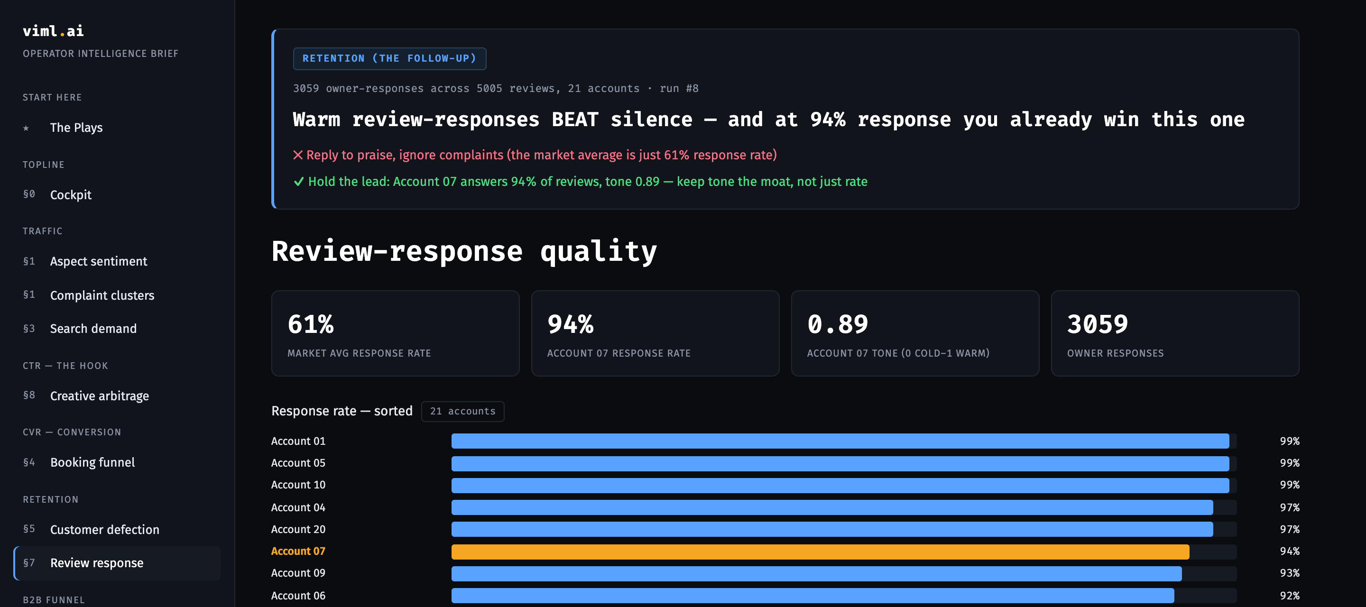This screenshot has width=1366, height=607.
Task: Click the Operator Intelligence Brief subtitle
Action: coord(100,54)
